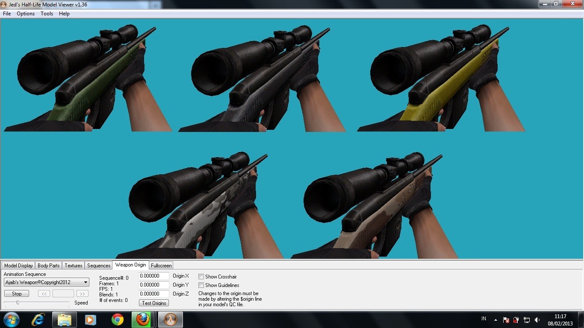Stop the animation playback
Viewport: 584px width, 328px height.
(x=16, y=293)
